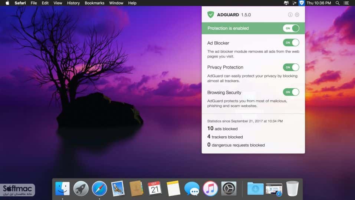
Task: Toggle the Ad Blocker switch
Action: (x=291, y=43)
